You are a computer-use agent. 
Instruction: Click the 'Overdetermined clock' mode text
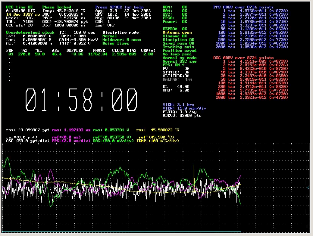coord(30,33)
